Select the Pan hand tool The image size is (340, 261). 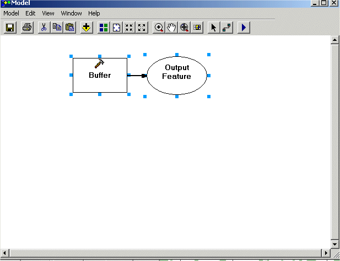[x=171, y=28]
